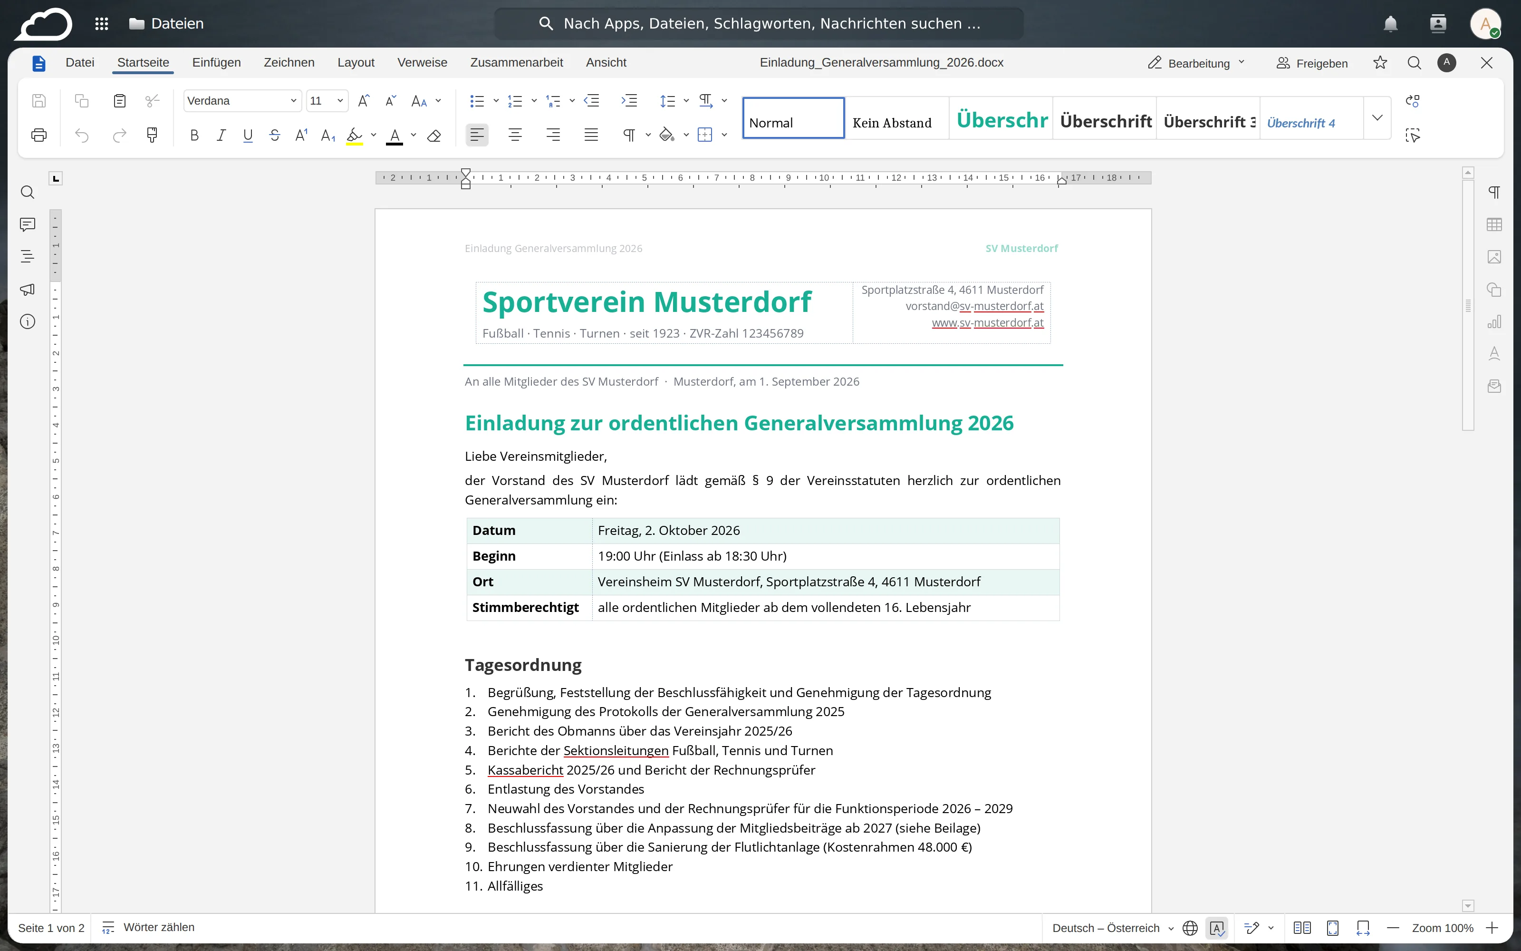Click the font color A button
The height and width of the screenshot is (951, 1521).
(x=394, y=135)
